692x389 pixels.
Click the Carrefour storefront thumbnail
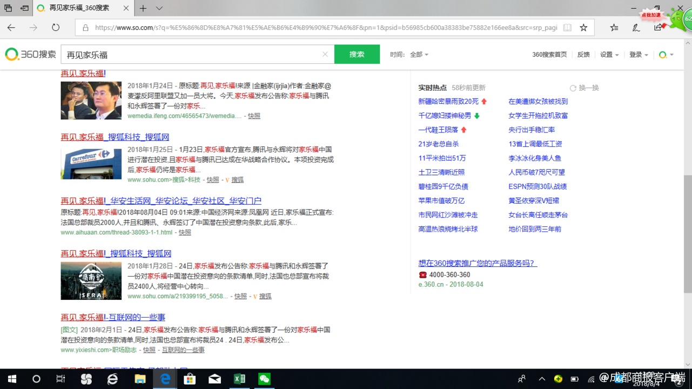point(91,164)
